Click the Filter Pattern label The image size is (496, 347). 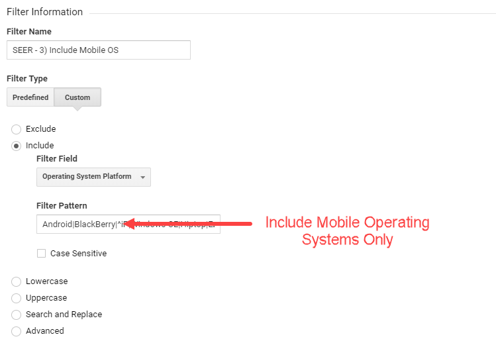click(x=62, y=206)
